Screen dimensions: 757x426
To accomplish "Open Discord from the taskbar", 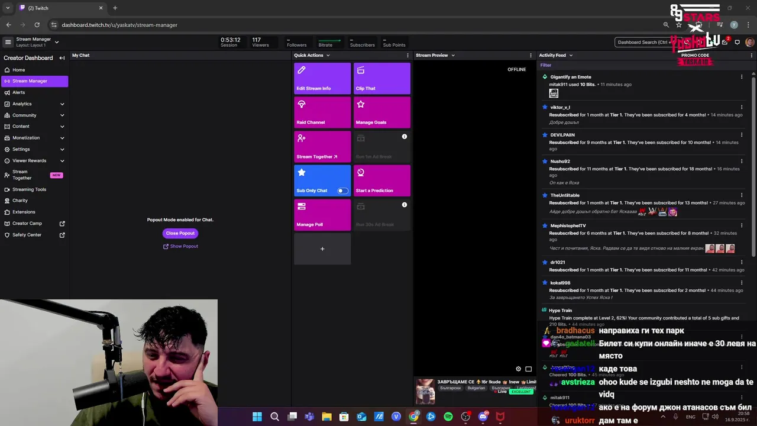I will [483, 417].
